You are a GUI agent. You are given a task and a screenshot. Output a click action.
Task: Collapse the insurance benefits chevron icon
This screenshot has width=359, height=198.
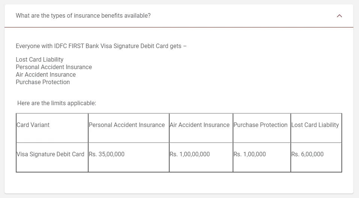pos(339,16)
